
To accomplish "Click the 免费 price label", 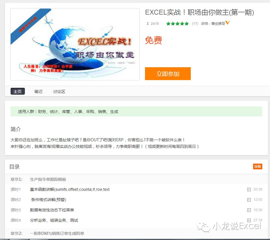I will 153,40.
